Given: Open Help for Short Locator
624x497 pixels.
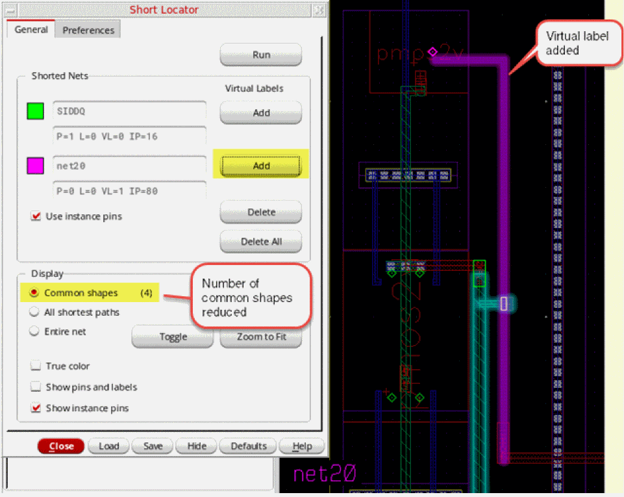Looking at the screenshot, I should coord(302,446).
